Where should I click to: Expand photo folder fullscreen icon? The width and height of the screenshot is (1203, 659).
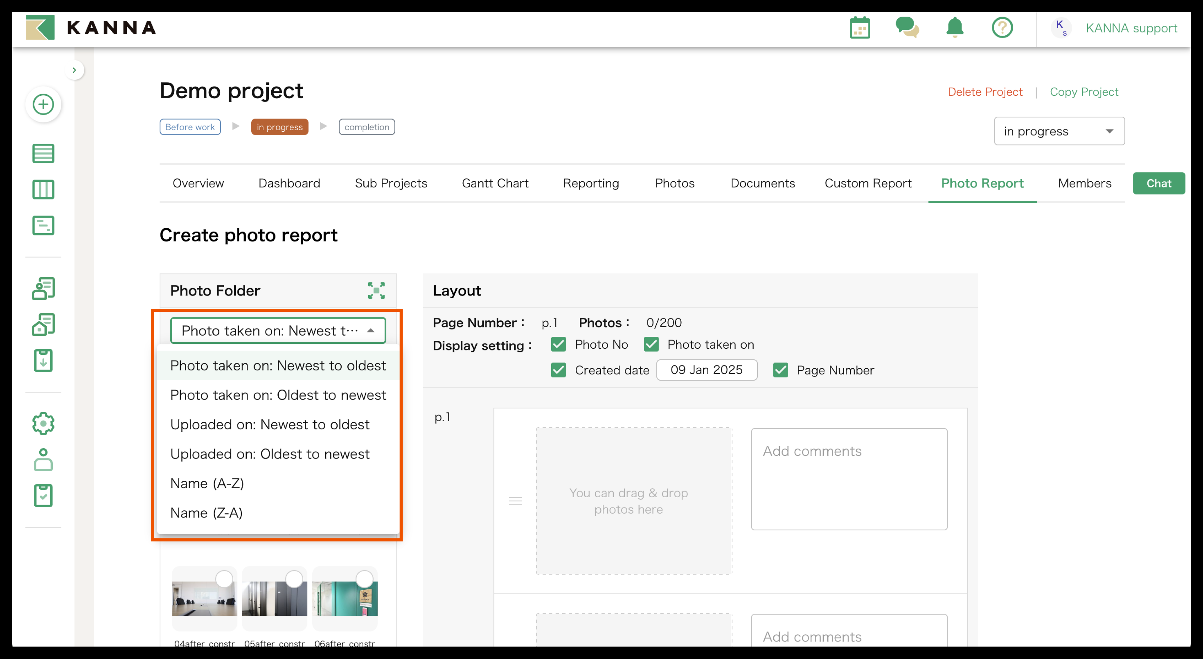click(x=376, y=290)
